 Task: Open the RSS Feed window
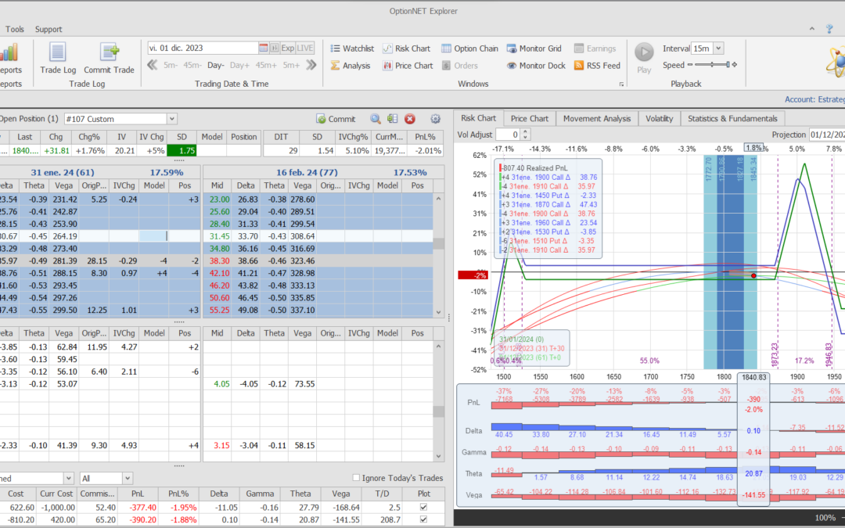pyautogui.click(x=597, y=66)
